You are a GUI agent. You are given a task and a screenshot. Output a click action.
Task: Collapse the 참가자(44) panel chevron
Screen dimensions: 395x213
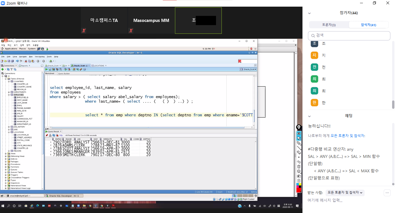tap(309, 13)
